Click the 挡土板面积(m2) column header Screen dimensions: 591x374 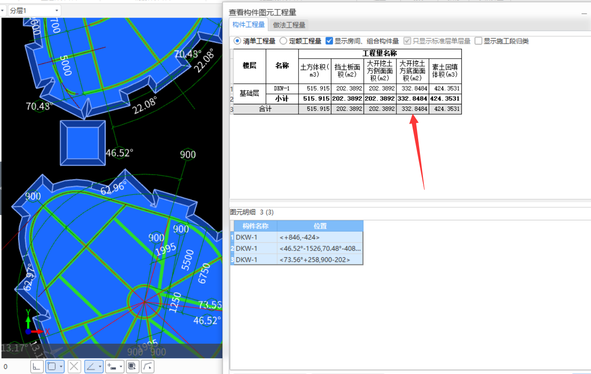pos(347,71)
